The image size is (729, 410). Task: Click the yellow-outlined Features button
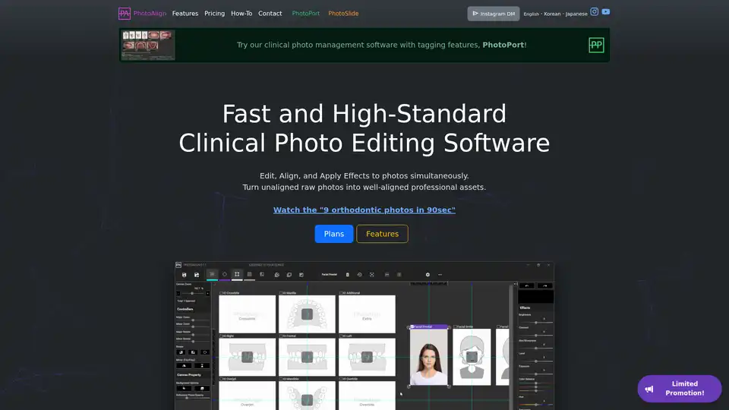382,234
